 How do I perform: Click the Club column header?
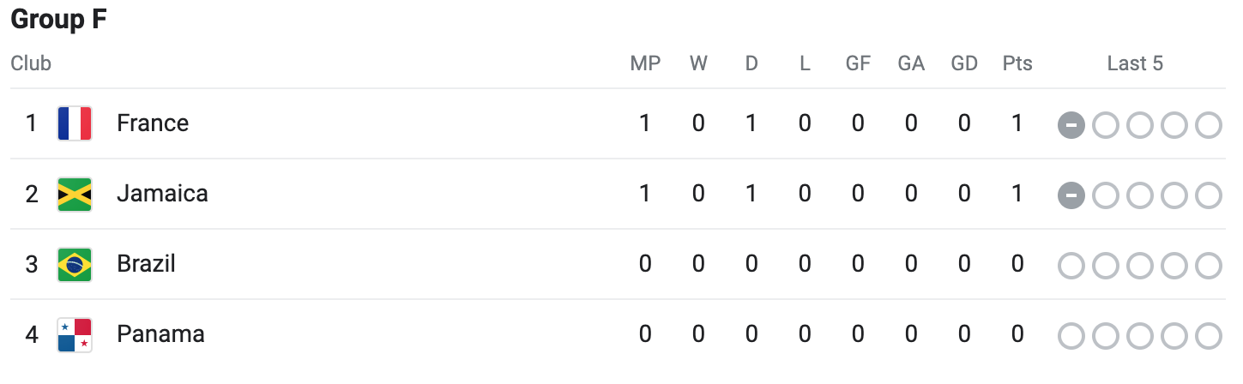click(x=31, y=63)
